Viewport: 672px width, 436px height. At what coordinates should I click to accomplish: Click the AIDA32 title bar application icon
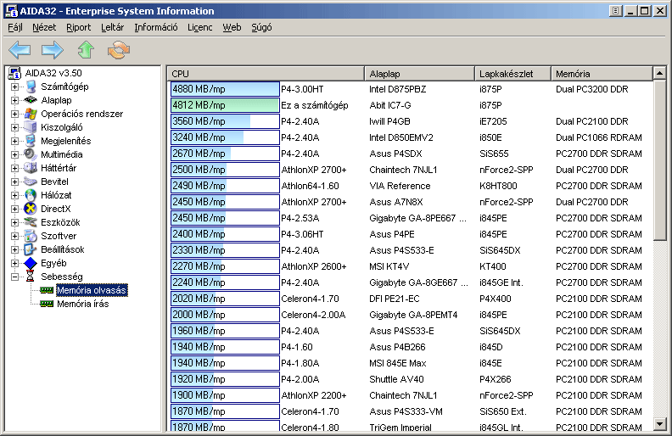(x=11, y=11)
